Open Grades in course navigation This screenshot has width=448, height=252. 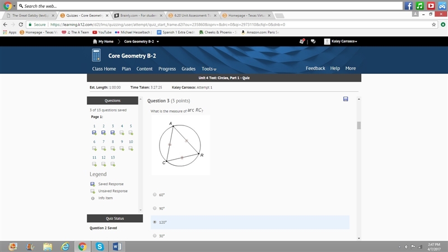point(189,69)
